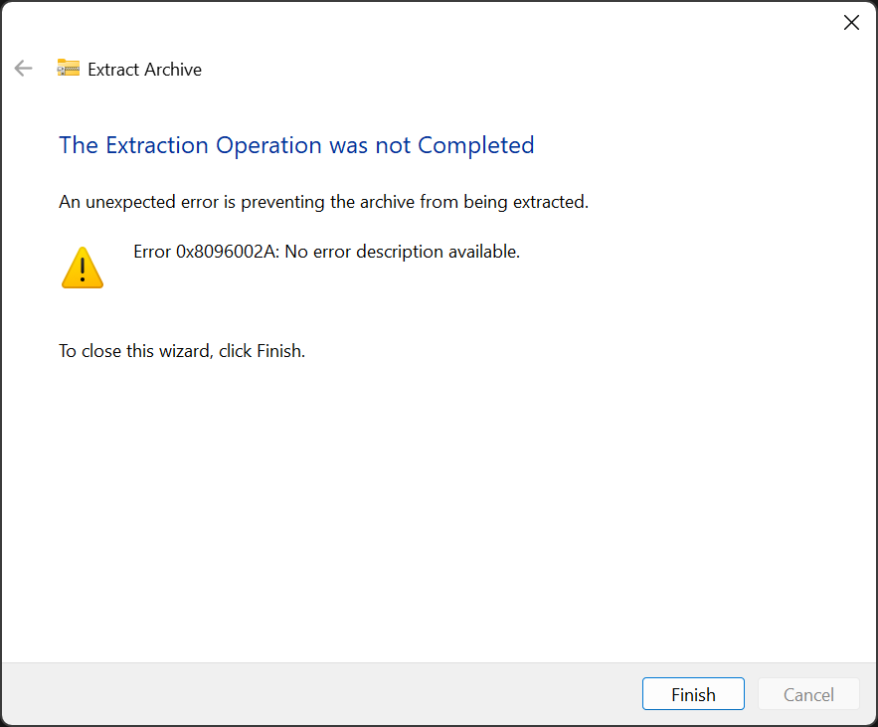The height and width of the screenshot is (727, 878).
Task: Click the To close this wizard instruction line
Action: pyautogui.click(x=181, y=351)
